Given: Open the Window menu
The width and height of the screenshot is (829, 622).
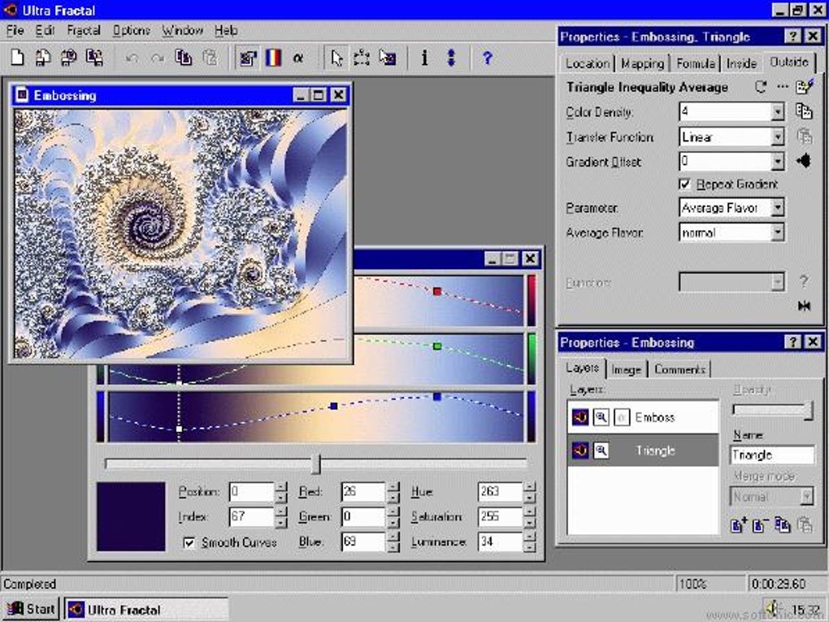Looking at the screenshot, I should 182,31.
